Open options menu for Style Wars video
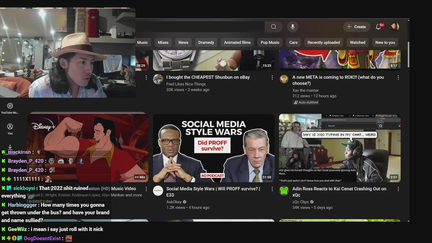The height and width of the screenshot is (243, 432). coord(272,189)
